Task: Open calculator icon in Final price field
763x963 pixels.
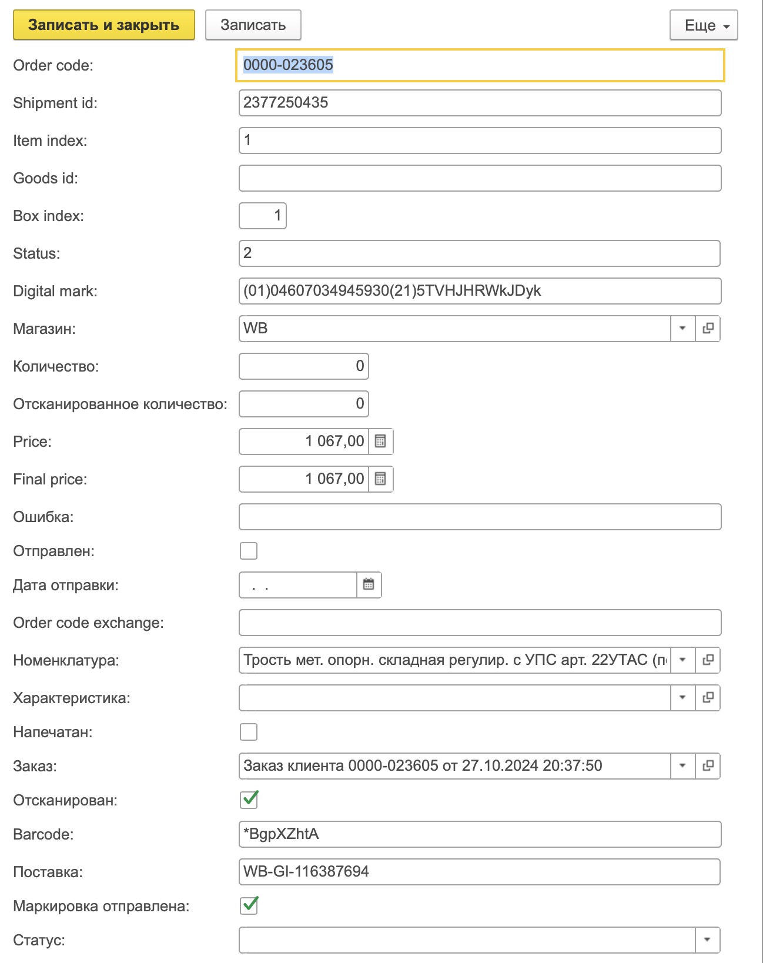Action: (x=380, y=479)
